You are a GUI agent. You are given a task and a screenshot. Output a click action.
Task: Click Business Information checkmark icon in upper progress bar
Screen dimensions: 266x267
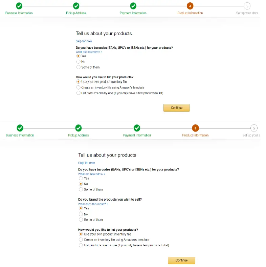coord(19,6)
